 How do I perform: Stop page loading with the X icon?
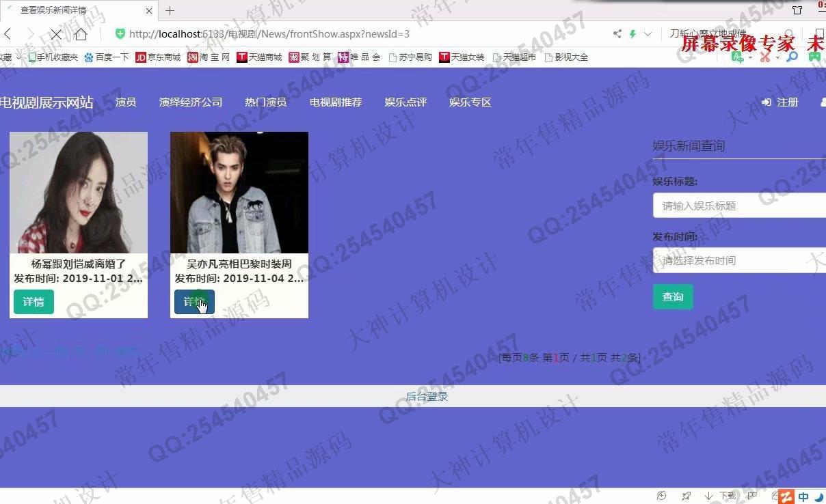click(56, 34)
